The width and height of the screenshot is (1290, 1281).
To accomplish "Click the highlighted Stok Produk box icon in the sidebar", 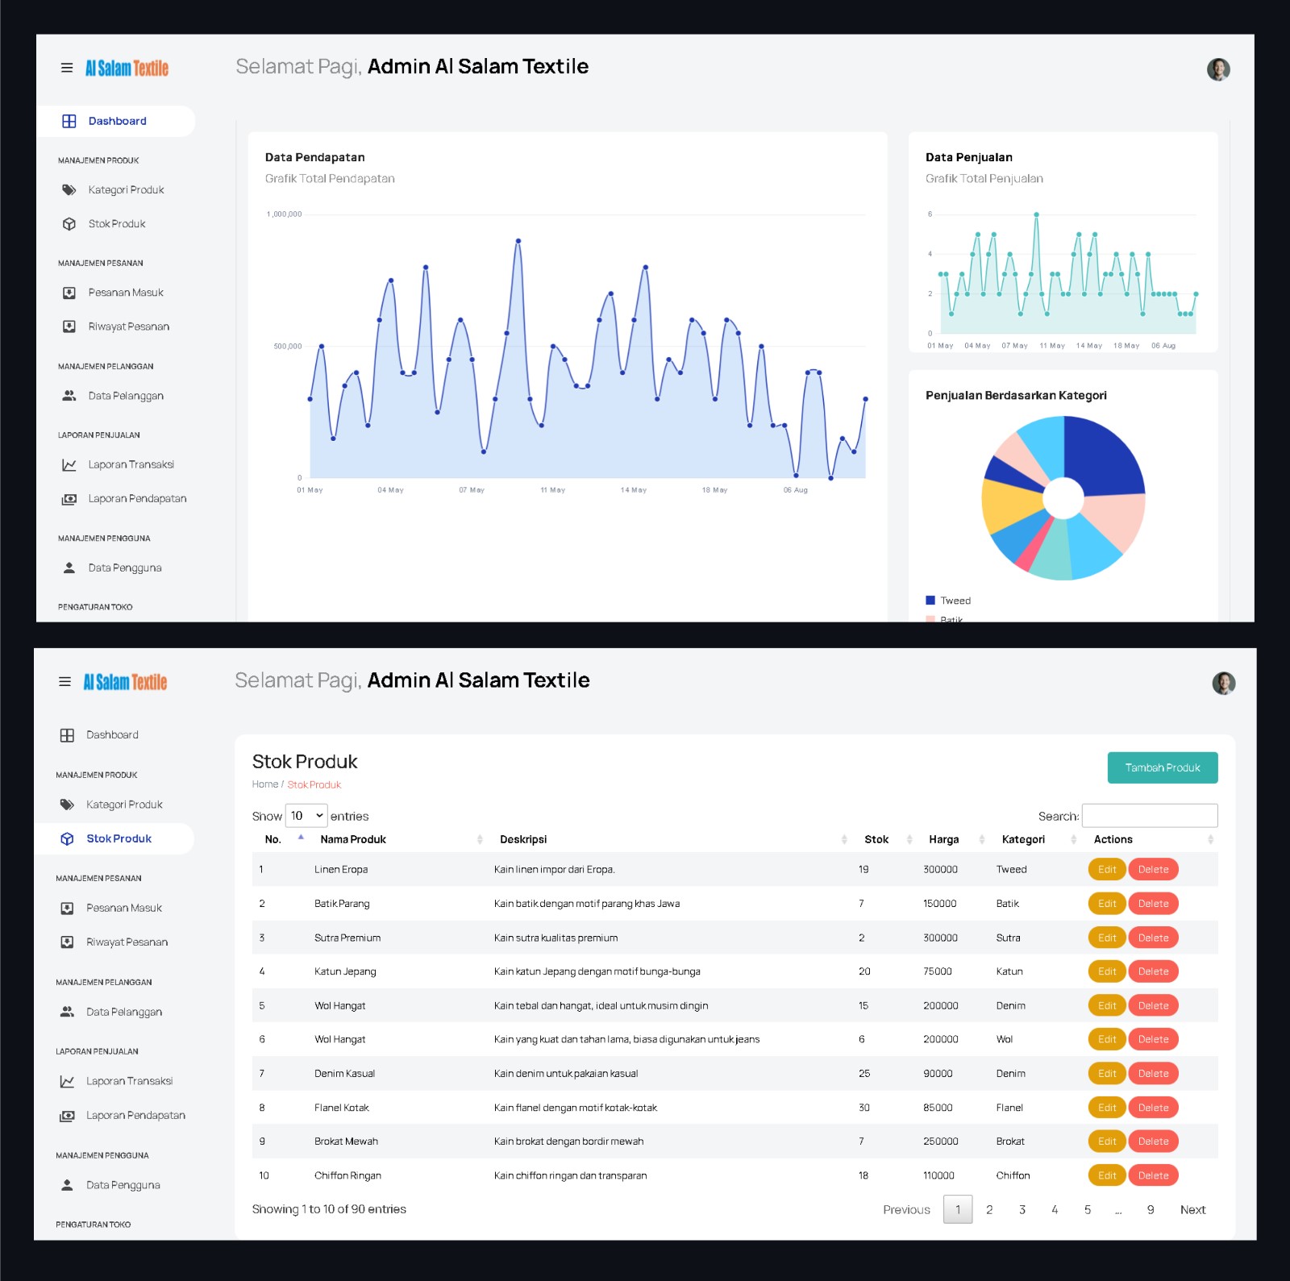I will (68, 839).
